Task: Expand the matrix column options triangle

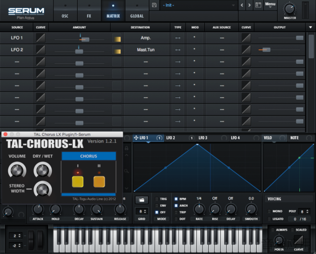Action: tap(310, 27)
